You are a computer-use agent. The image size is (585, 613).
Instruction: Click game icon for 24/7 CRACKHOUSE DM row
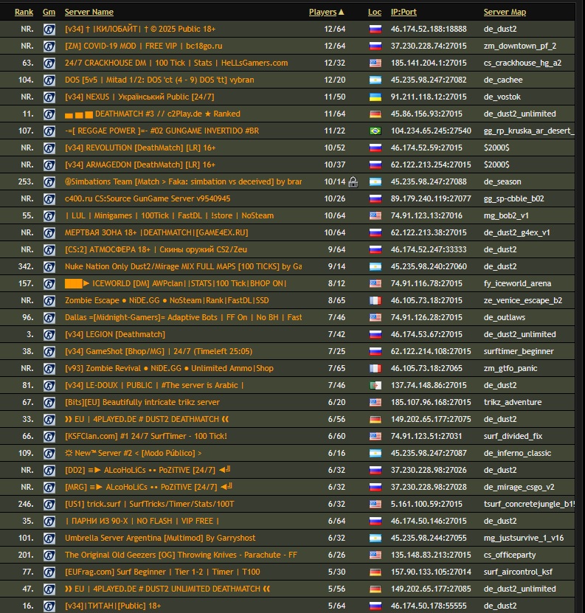tap(49, 63)
